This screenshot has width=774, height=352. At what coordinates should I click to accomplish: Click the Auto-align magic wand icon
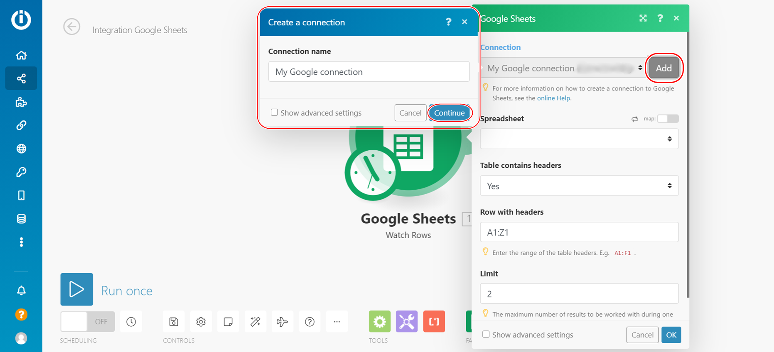point(256,322)
